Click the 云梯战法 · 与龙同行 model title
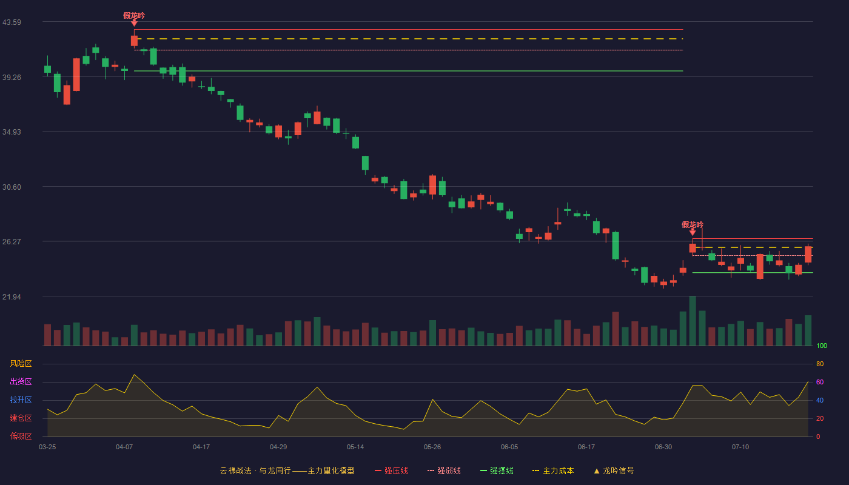The width and height of the screenshot is (849, 485). pyautogui.click(x=287, y=470)
